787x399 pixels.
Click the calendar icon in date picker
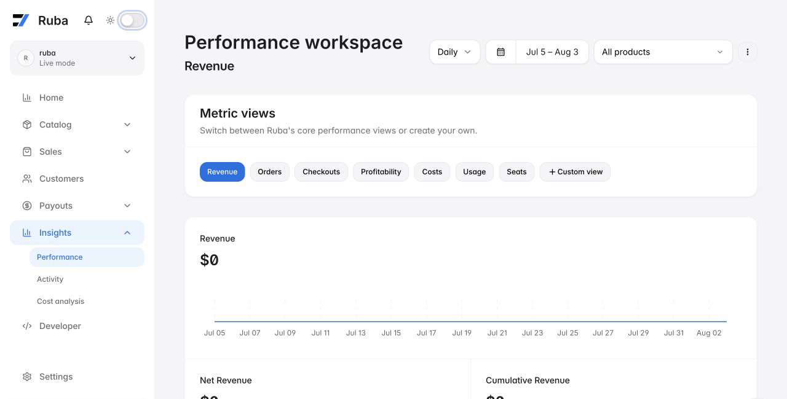(501, 52)
